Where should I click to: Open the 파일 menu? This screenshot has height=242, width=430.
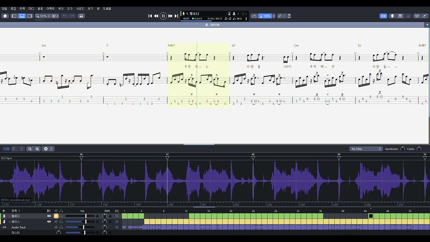click(x=4, y=9)
